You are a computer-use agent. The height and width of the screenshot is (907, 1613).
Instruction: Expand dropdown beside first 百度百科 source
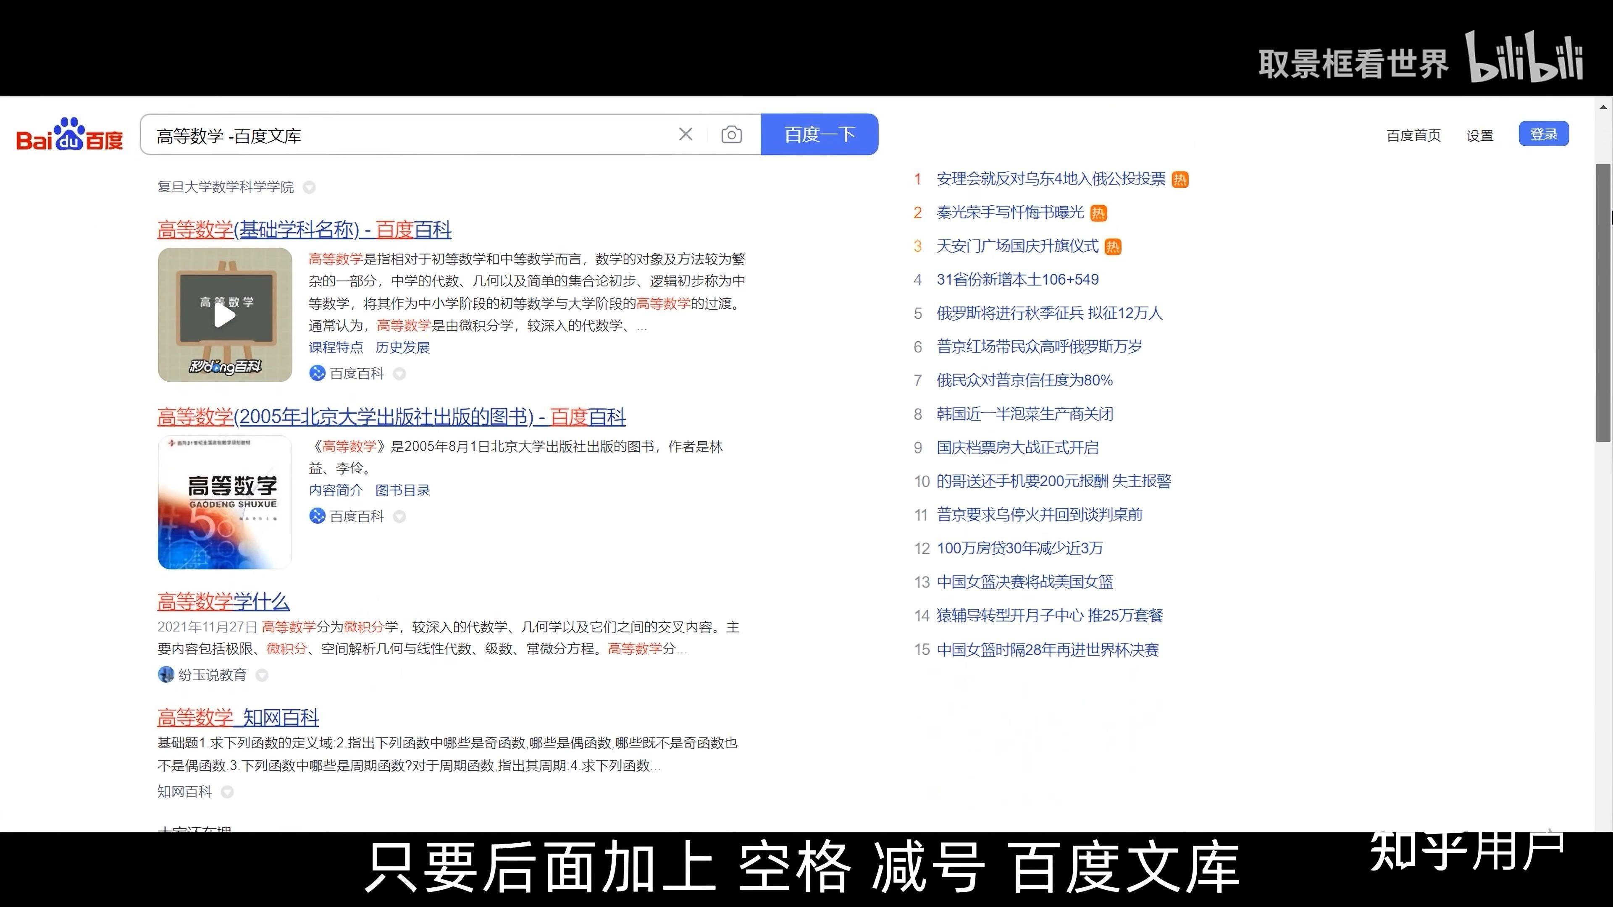399,374
